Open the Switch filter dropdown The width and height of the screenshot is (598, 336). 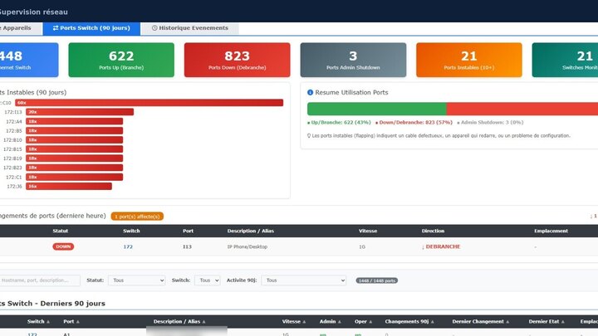(x=207, y=280)
